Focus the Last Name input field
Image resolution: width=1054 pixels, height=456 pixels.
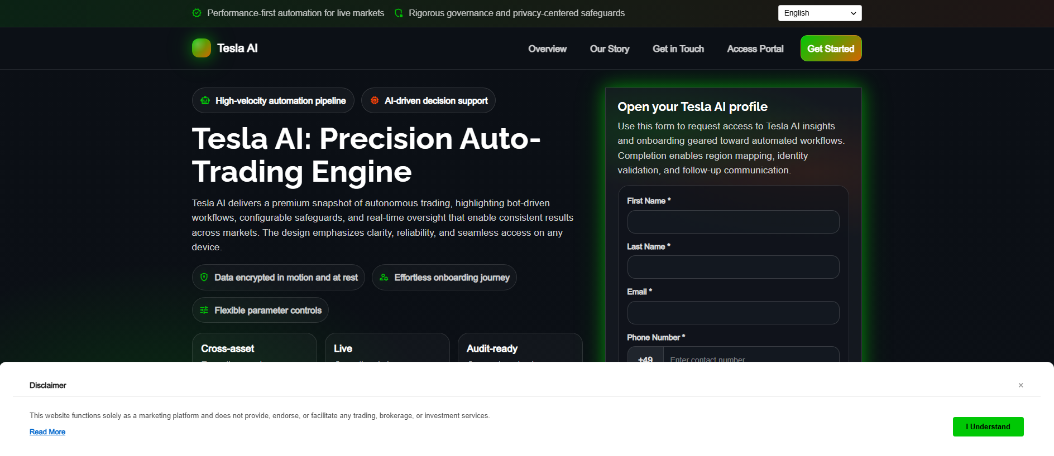point(734,267)
